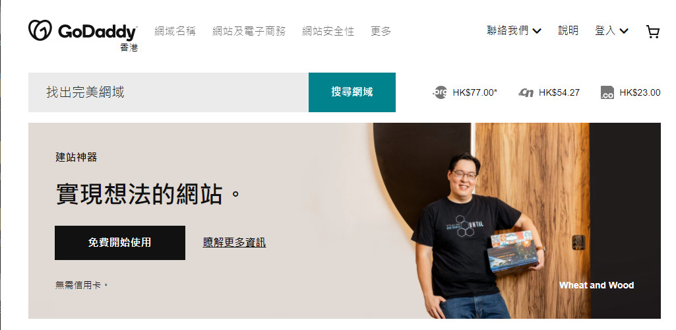This screenshot has width=676, height=330.
Task: Click the 免費開始使用 button
Action: click(120, 242)
